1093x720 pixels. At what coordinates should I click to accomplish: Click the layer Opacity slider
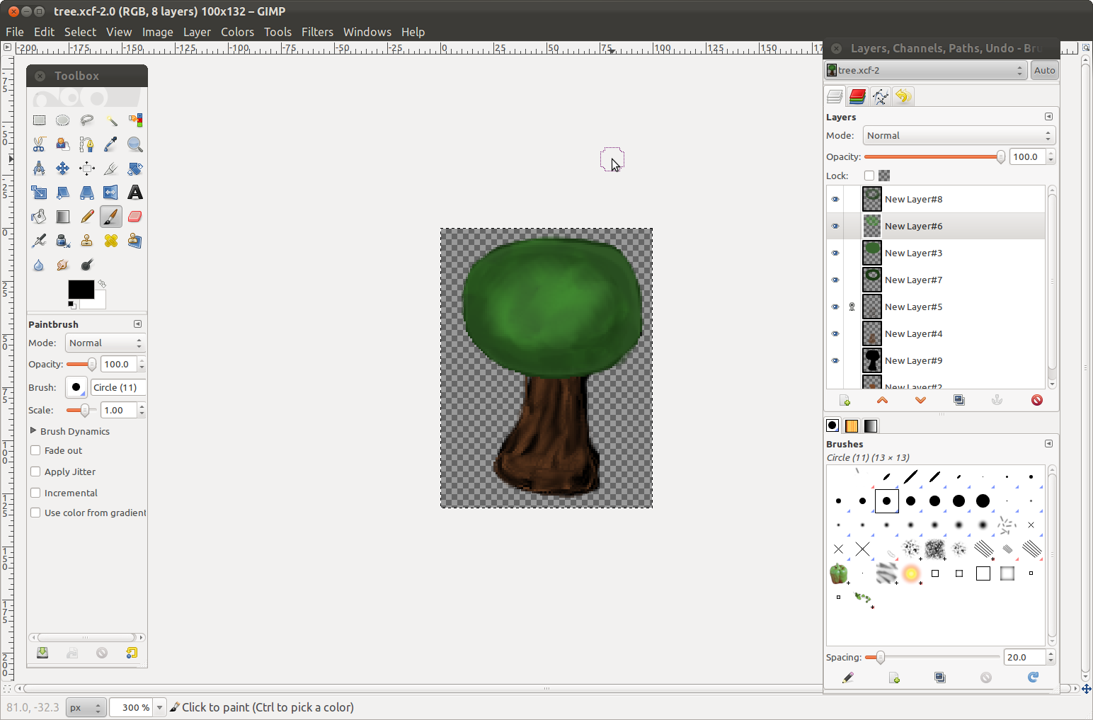(934, 156)
